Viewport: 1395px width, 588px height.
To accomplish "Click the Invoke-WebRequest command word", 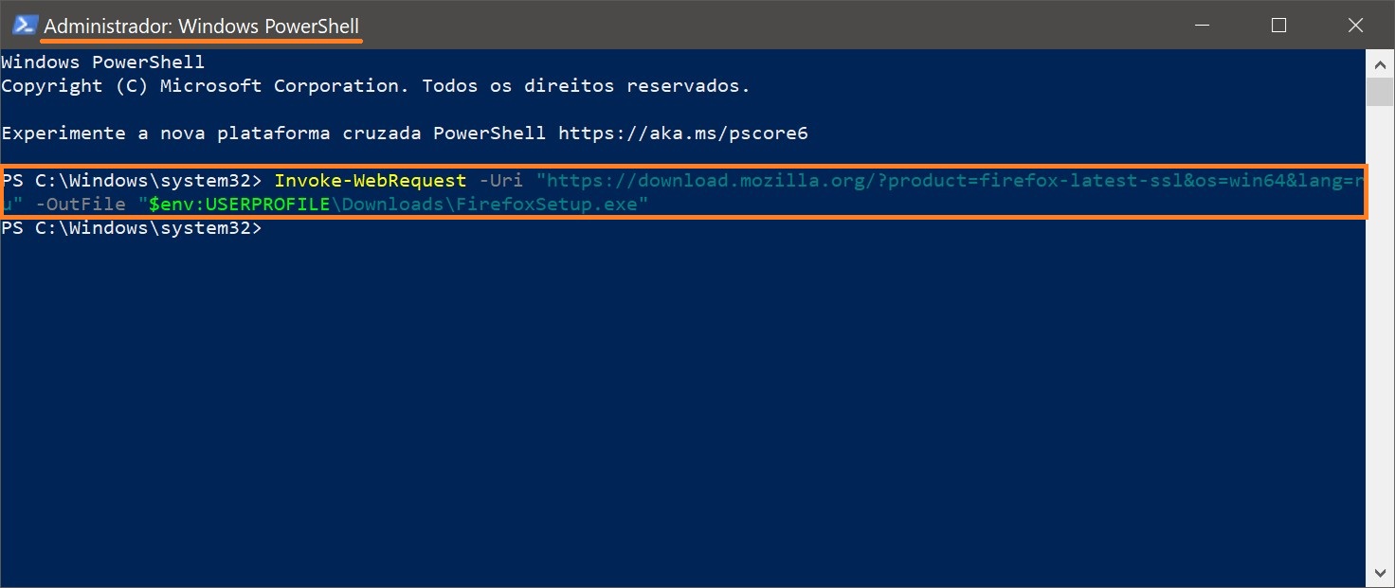I will (x=370, y=180).
